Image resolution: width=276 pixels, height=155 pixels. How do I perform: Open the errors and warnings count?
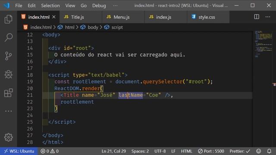(50, 151)
